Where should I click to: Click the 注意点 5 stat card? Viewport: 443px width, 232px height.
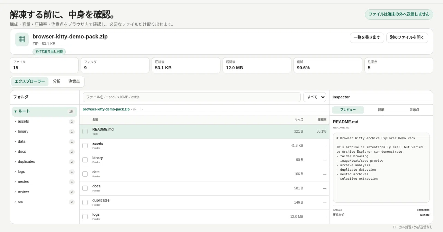coord(399,65)
